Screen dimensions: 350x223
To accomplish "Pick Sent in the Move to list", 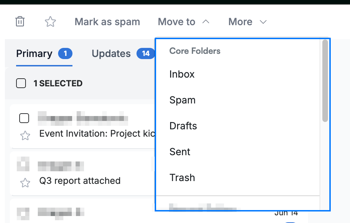I will point(238,152).
